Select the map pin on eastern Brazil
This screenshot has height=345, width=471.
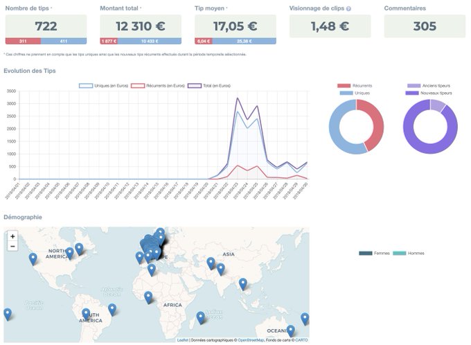click(x=112, y=310)
